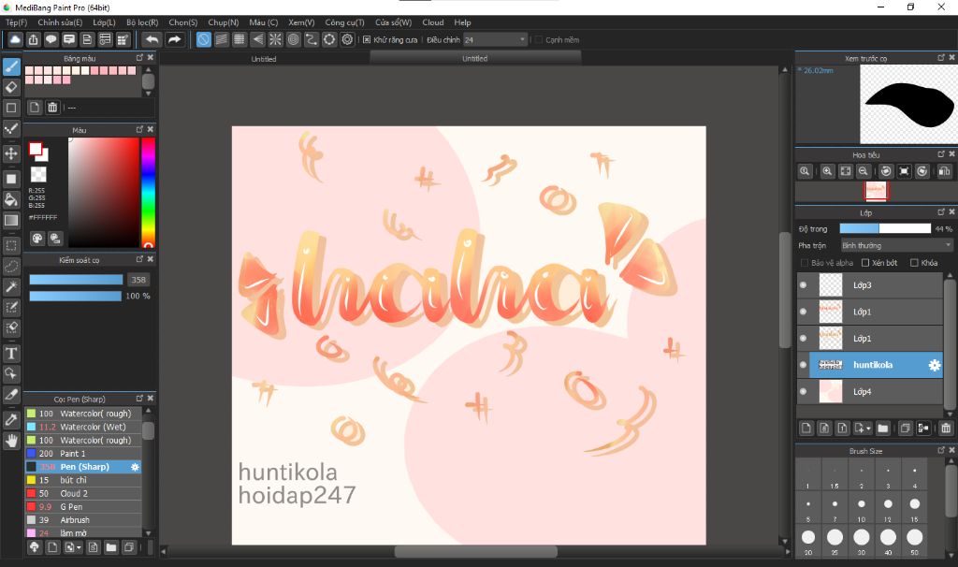Flip canvas view in navigator panel

(x=944, y=171)
